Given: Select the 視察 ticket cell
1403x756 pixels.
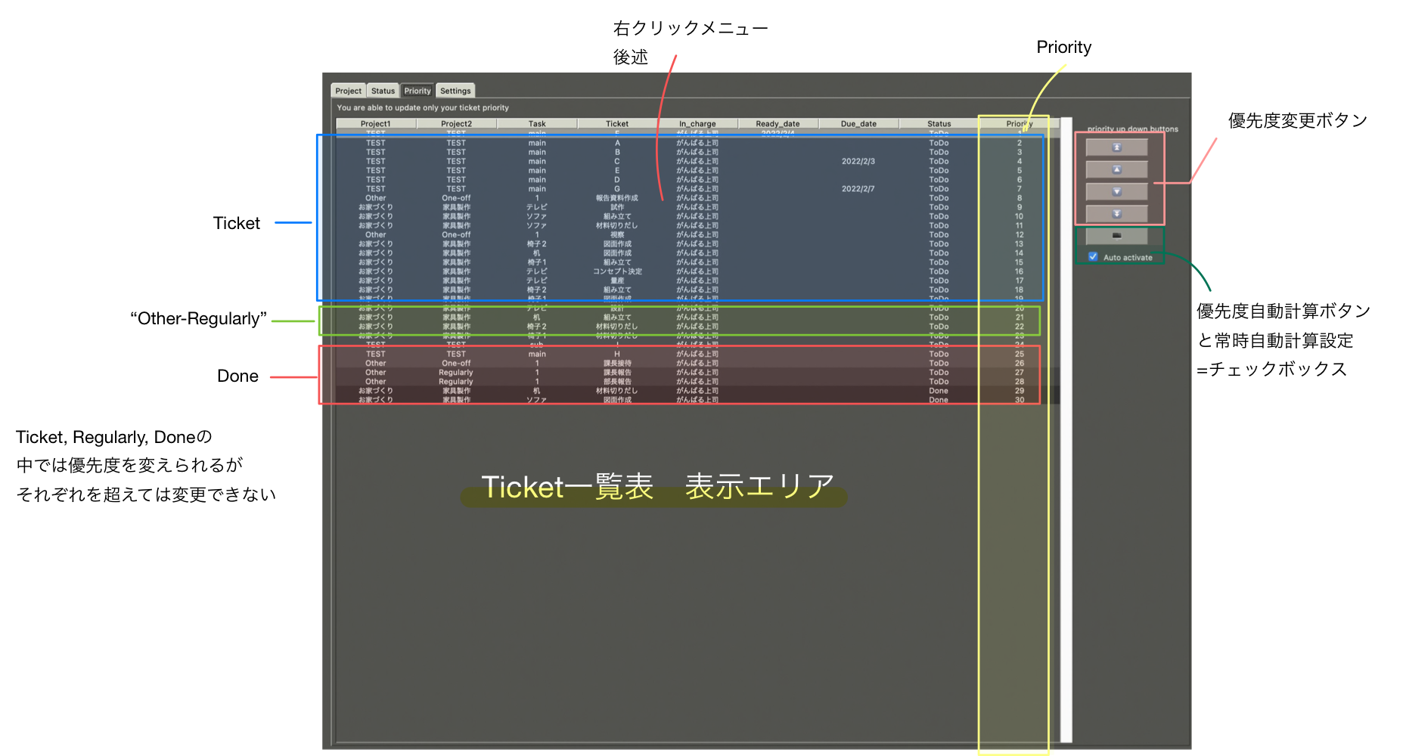Looking at the screenshot, I should (617, 235).
